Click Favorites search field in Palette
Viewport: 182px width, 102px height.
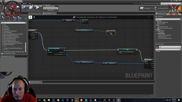167,19
